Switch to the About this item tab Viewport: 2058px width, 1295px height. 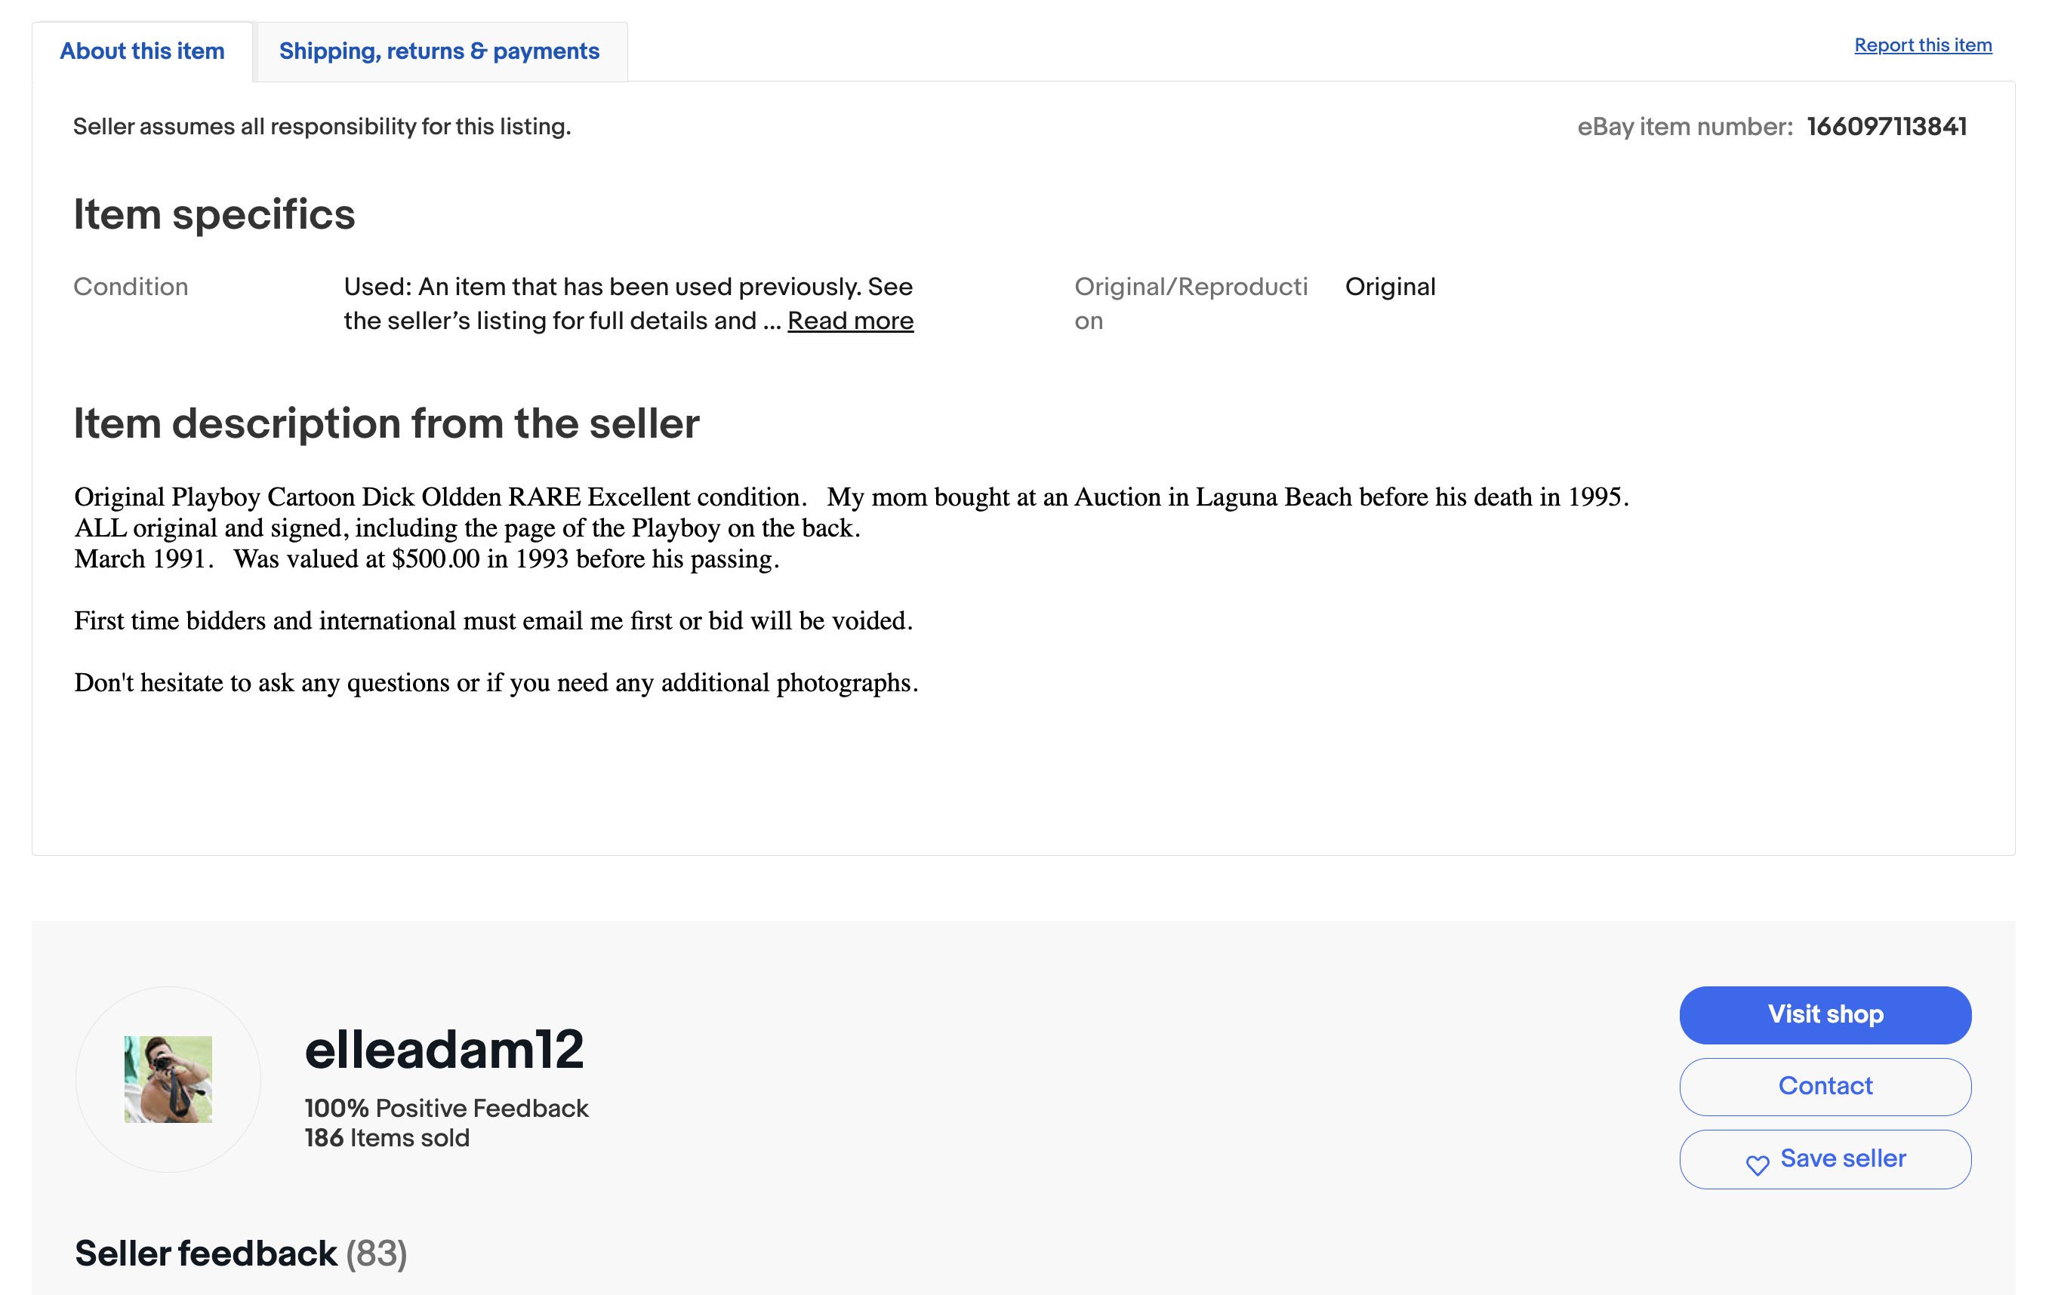coord(142,51)
